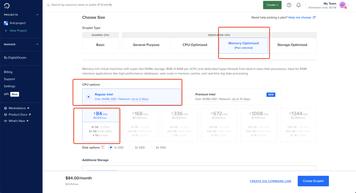356x193 pixels.
Task: Click the What's New sidebar icon
Action: [6, 121]
